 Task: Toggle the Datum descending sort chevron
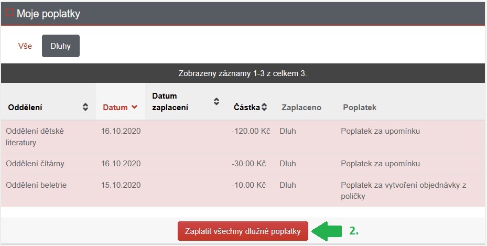[134, 107]
